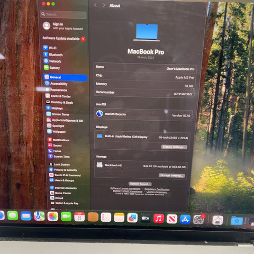The height and width of the screenshot is (254, 254).
Task: Select the General sidebar item
Action: (x=65, y=77)
